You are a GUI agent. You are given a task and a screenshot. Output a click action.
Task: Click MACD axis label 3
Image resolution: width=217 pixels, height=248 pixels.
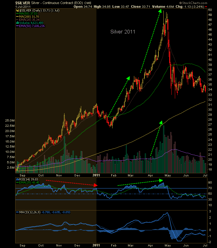[x=210, y=211]
